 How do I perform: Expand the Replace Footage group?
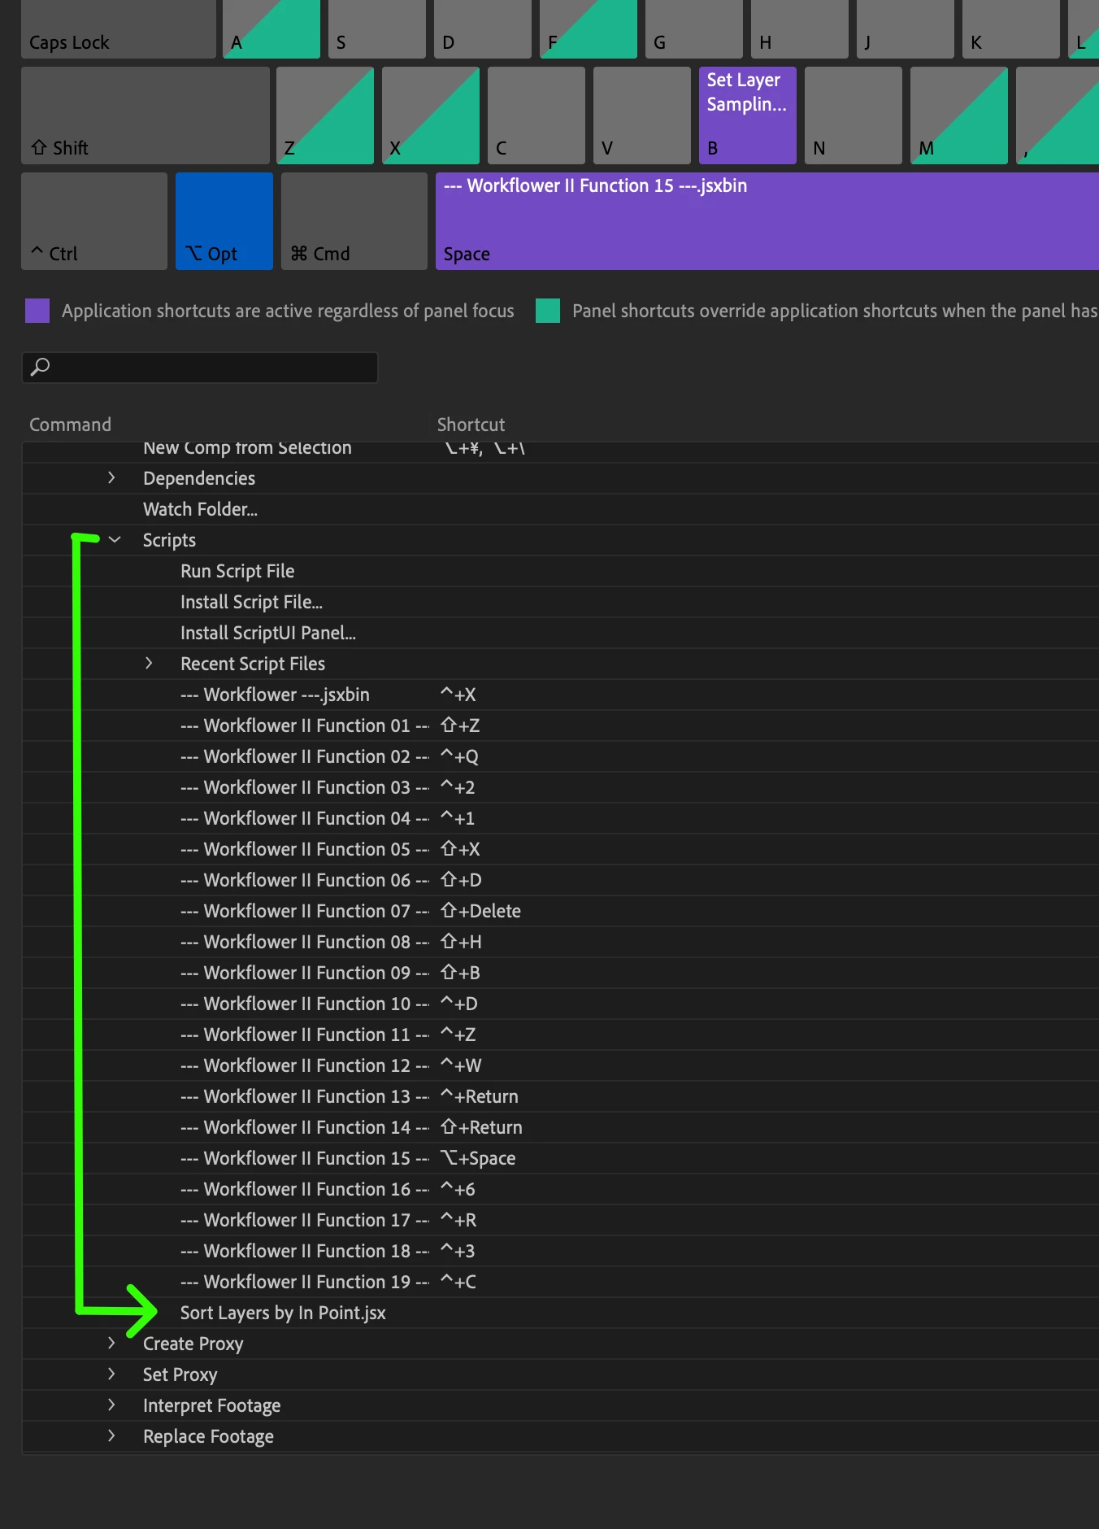[x=111, y=1435]
